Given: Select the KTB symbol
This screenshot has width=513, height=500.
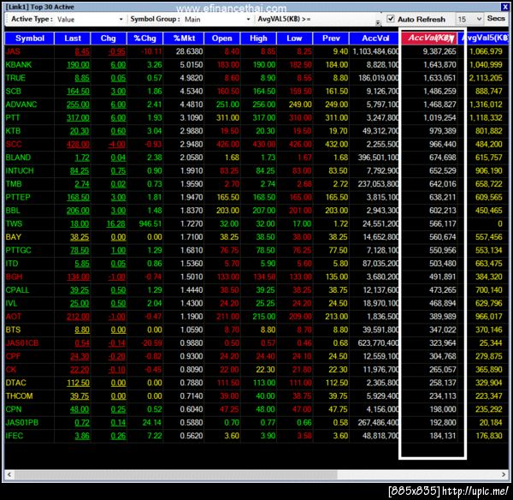Looking at the screenshot, I should coord(13,131).
